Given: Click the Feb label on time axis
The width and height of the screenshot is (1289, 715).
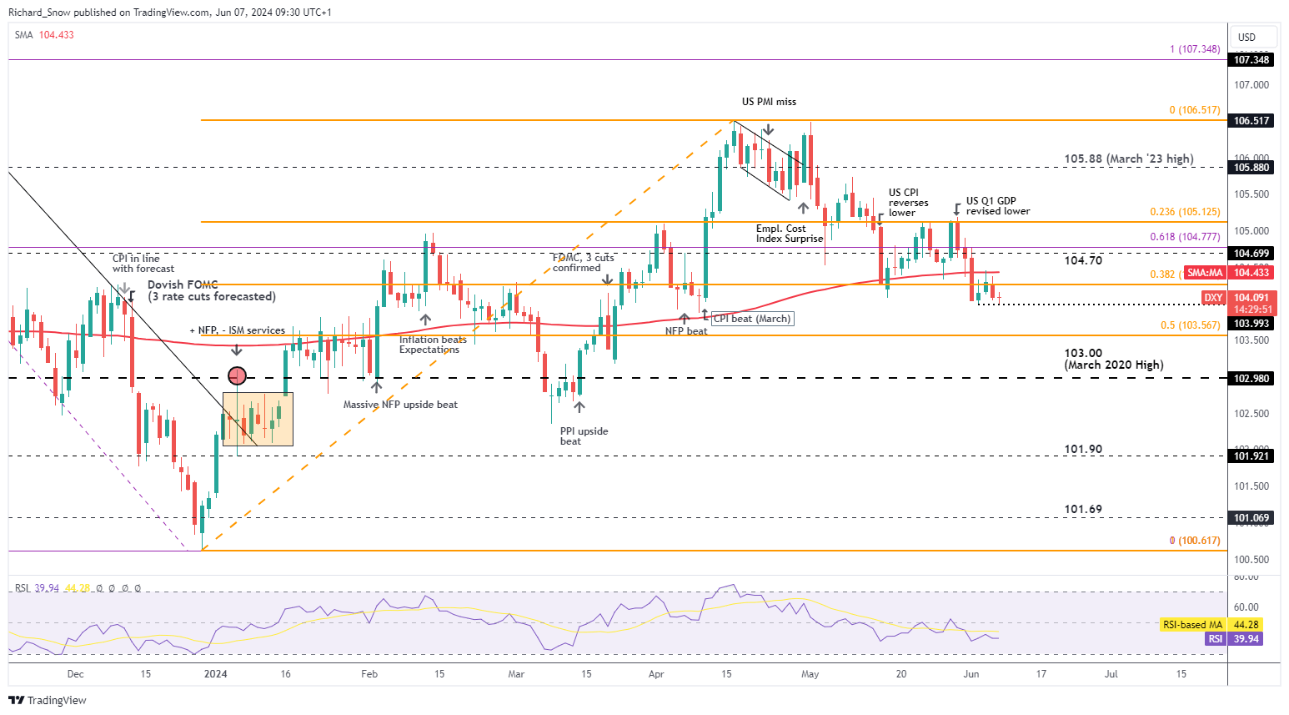Looking at the screenshot, I should [369, 674].
